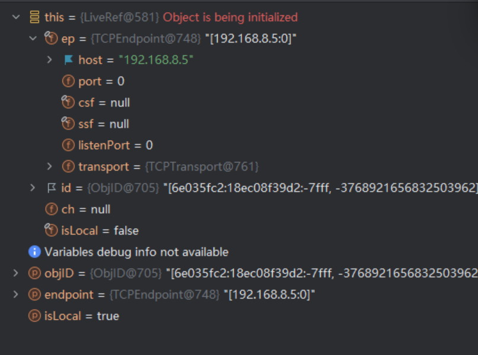
Task: Click the parameter icon beside 'objID'
Action: (35, 273)
